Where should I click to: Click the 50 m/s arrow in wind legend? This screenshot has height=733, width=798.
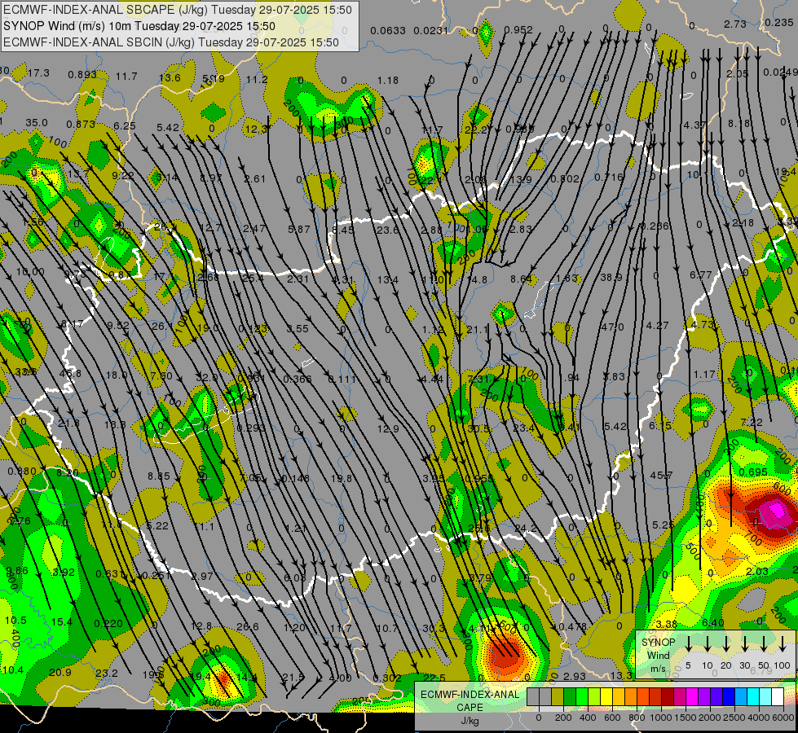click(x=764, y=644)
